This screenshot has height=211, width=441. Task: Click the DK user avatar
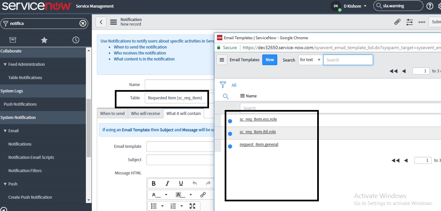tap(335, 6)
